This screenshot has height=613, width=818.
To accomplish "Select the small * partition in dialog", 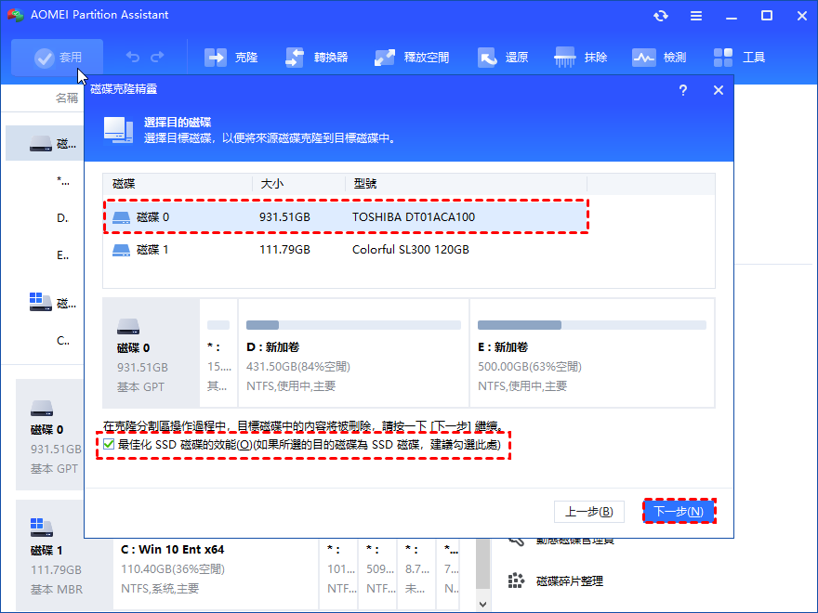I will coord(218,353).
